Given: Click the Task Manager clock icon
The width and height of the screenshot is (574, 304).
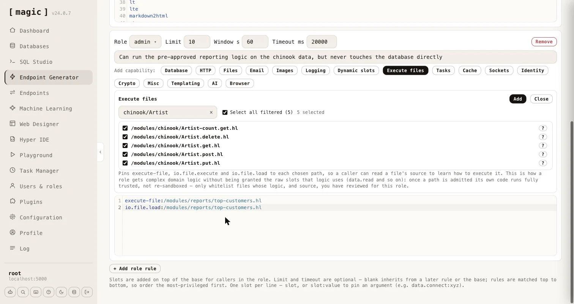Looking at the screenshot, I should [13, 170].
